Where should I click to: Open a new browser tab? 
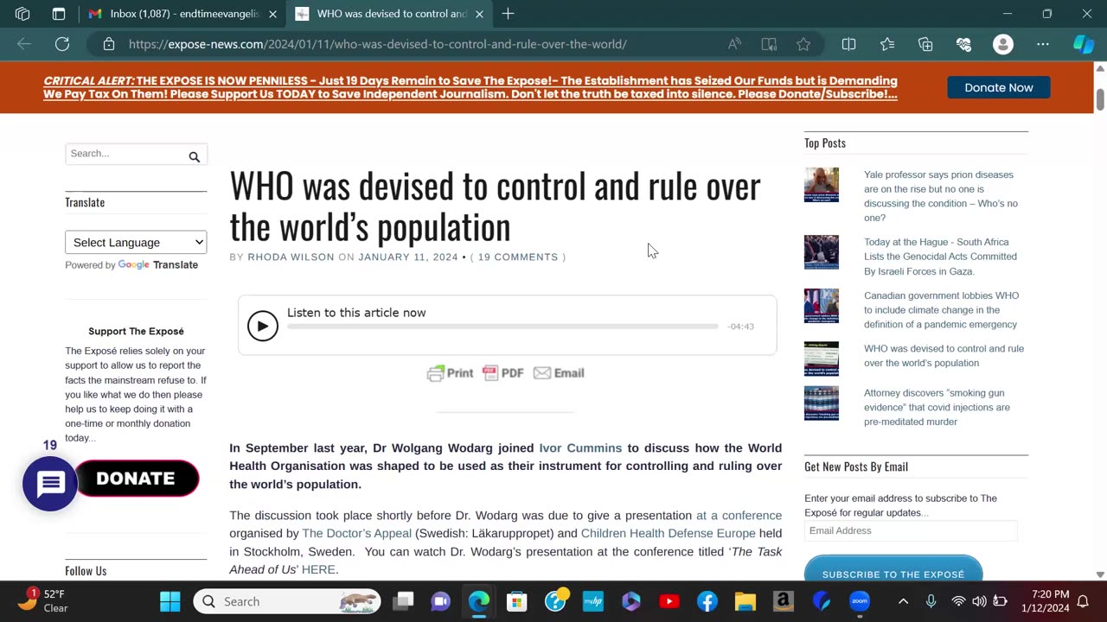point(509,14)
